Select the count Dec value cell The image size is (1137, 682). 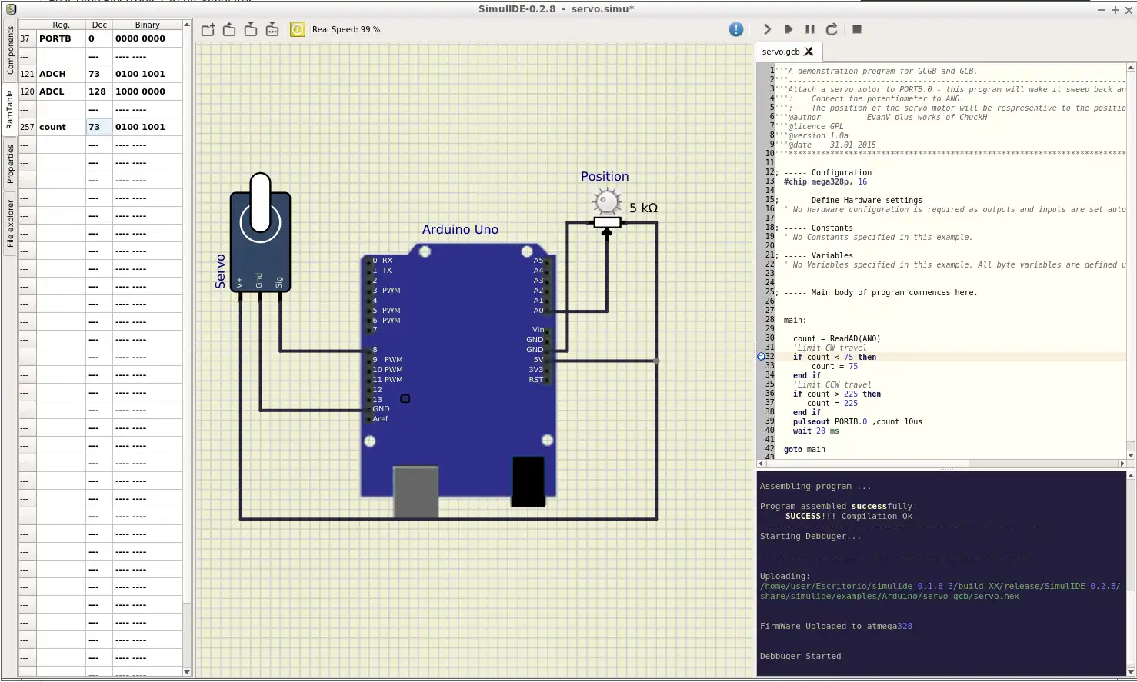click(98, 127)
